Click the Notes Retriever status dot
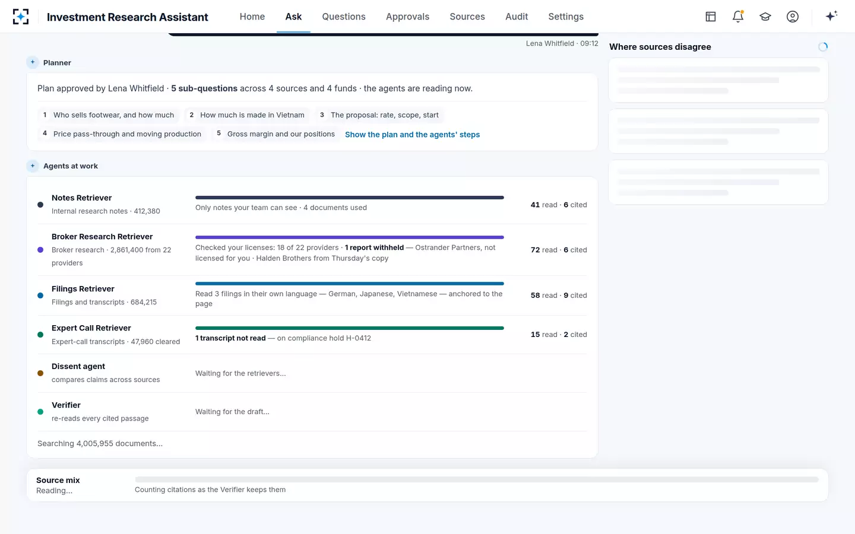Screen dimensions: 855x534 coord(40,205)
